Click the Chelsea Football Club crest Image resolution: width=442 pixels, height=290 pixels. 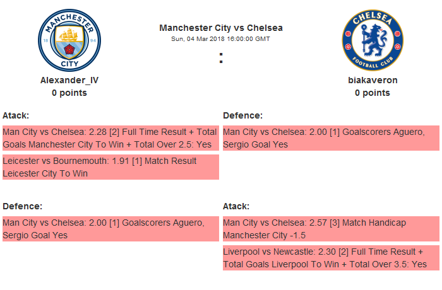[x=372, y=41]
